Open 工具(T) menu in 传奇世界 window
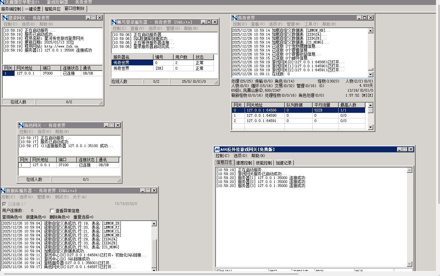Screen dimensions: 440x276 click(311, 24)
